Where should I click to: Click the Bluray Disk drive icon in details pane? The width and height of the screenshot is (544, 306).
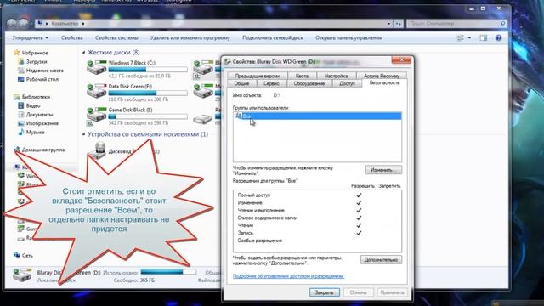22,275
